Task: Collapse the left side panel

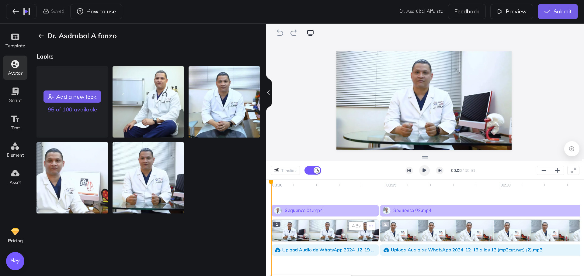Action: [269, 93]
